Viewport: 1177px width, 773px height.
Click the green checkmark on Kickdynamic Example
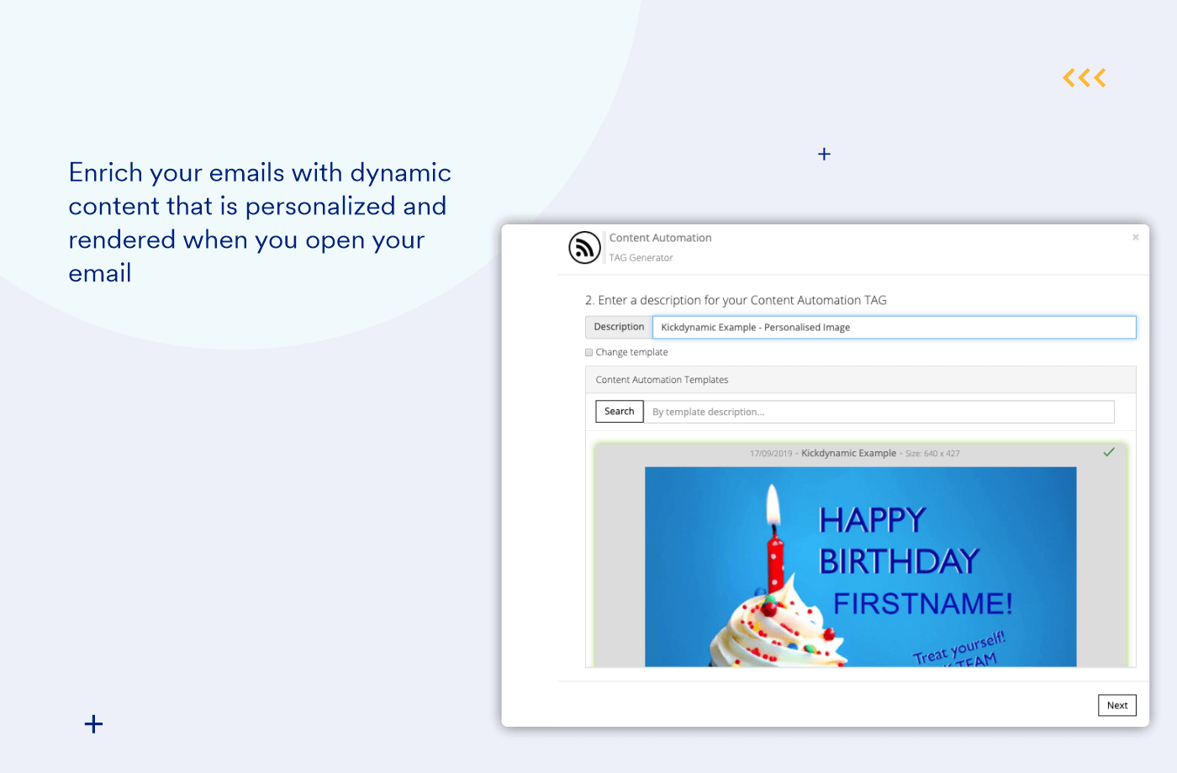(x=1109, y=452)
